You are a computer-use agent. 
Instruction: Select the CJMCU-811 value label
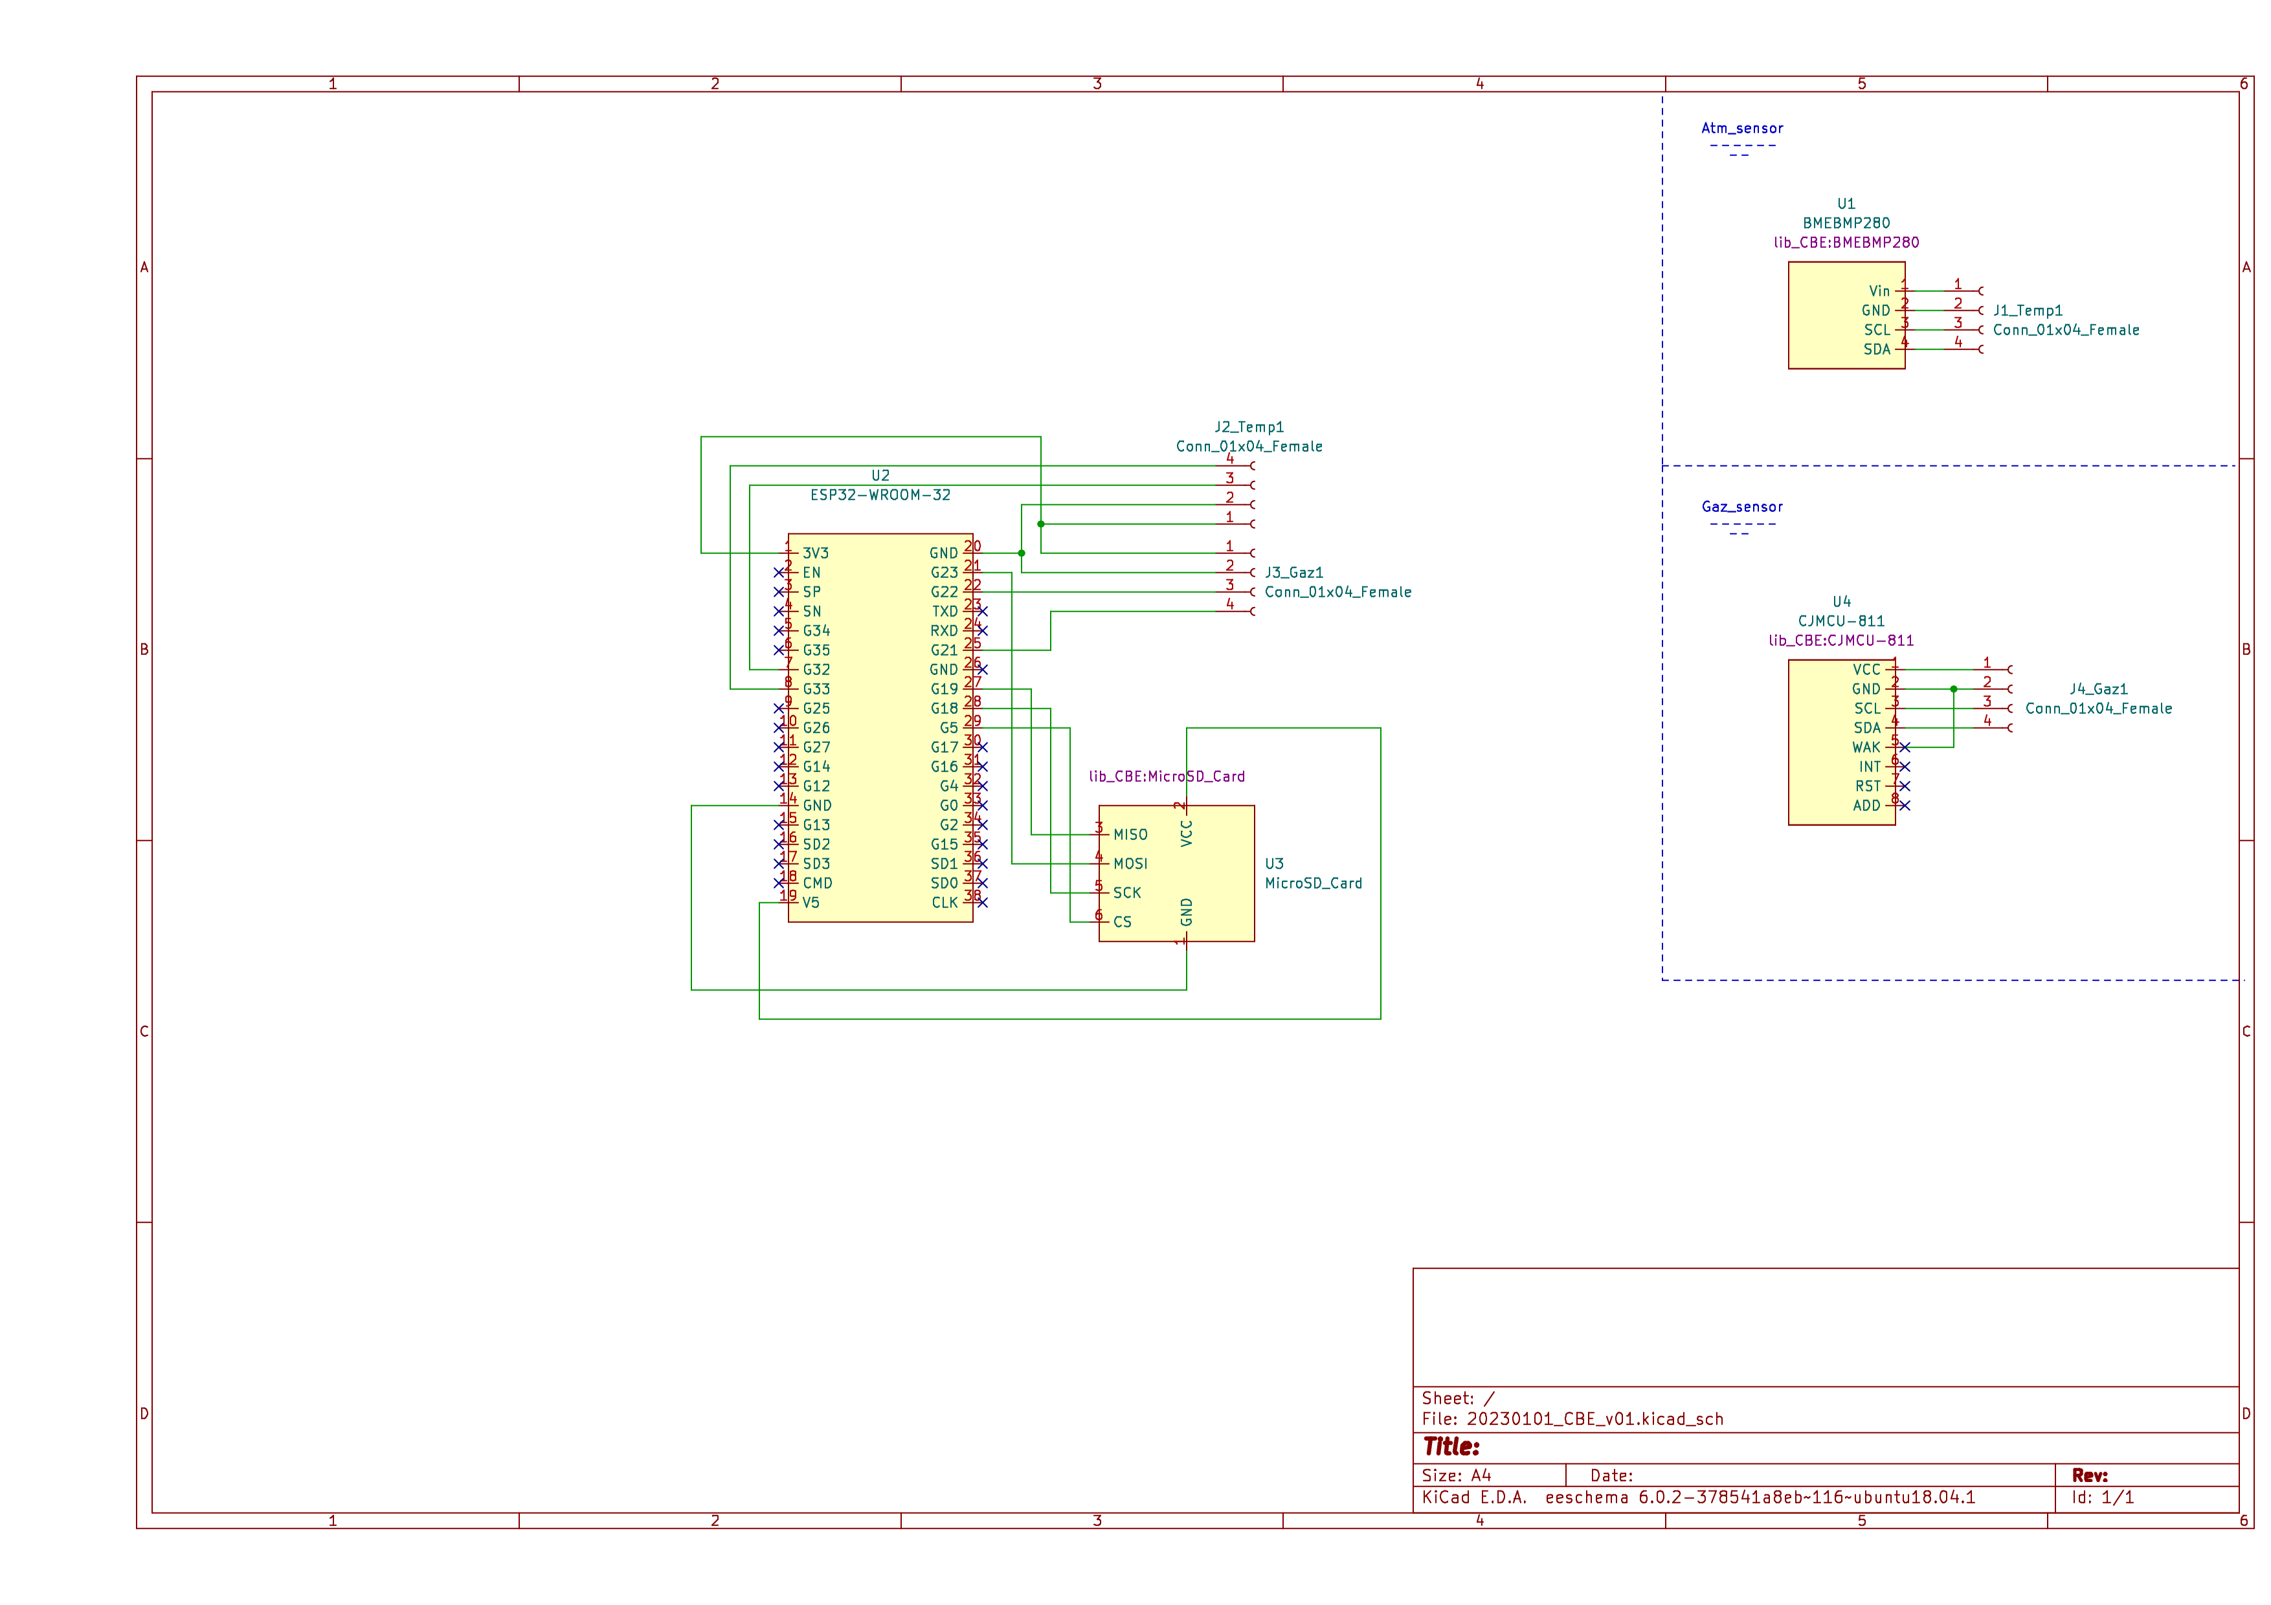1840,621
